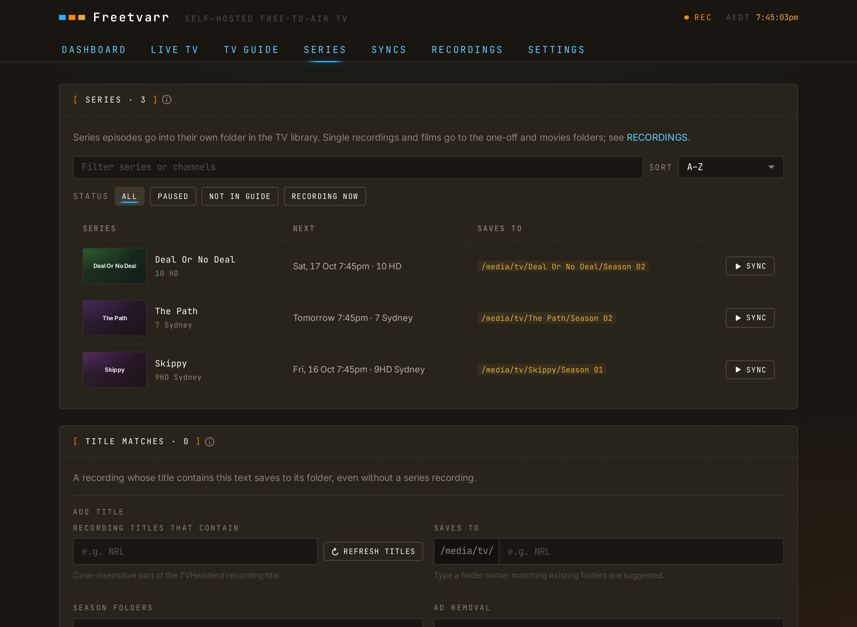857x627 pixels.
Task: Click the /media/tv/Deal Or No Deal/Season 02 path
Action: (563, 266)
